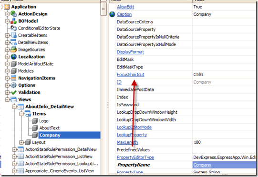Click the Modules cube icon
258x177 pixels.
tap(14, 71)
